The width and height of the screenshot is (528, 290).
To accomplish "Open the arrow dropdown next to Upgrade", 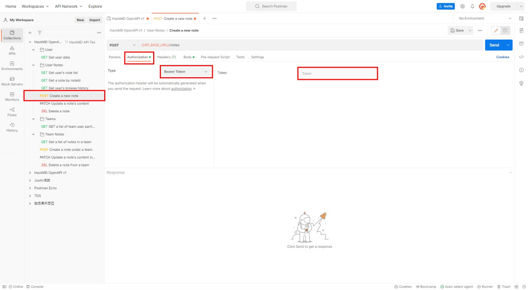I will coord(521,6).
